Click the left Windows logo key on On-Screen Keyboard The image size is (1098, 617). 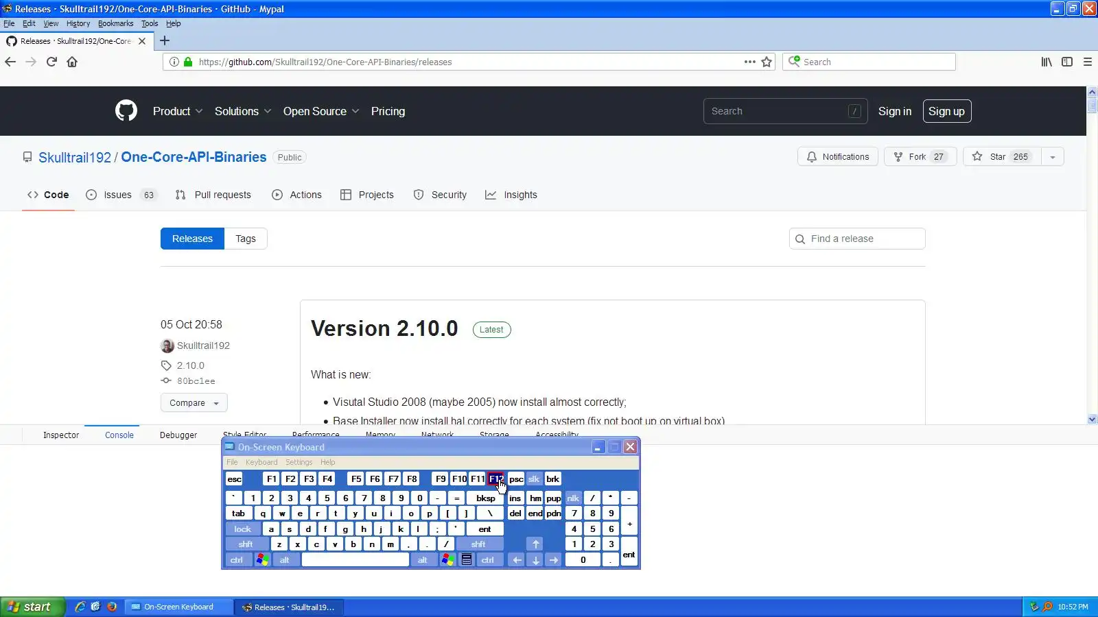(262, 560)
